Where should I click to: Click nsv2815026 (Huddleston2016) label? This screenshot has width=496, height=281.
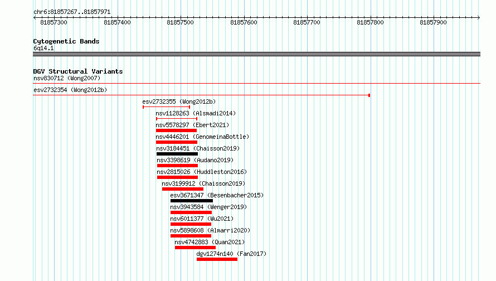[x=202, y=172]
